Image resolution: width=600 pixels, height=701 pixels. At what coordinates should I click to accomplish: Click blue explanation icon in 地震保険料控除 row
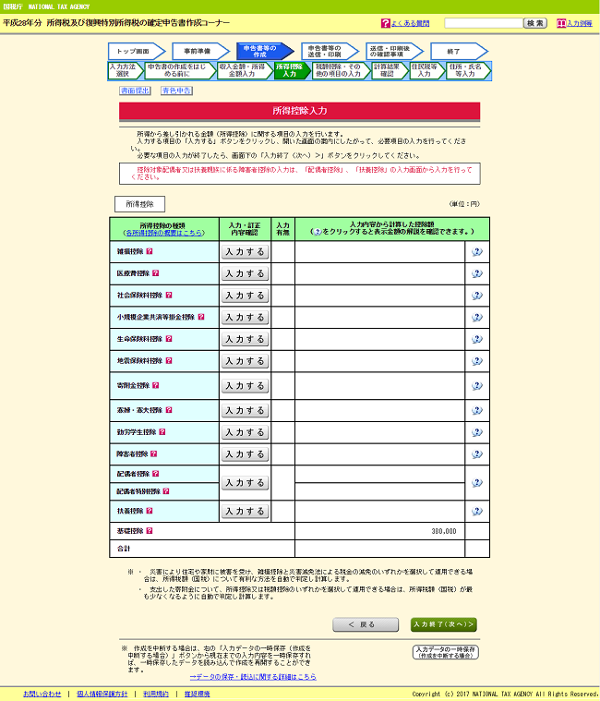tap(477, 361)
